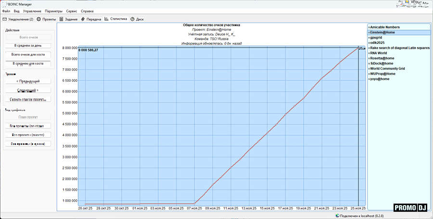This screenshot has width=433, height=219.
Task: Click the gear icon on the Проекты tab
Action: (x=39, y=19)
